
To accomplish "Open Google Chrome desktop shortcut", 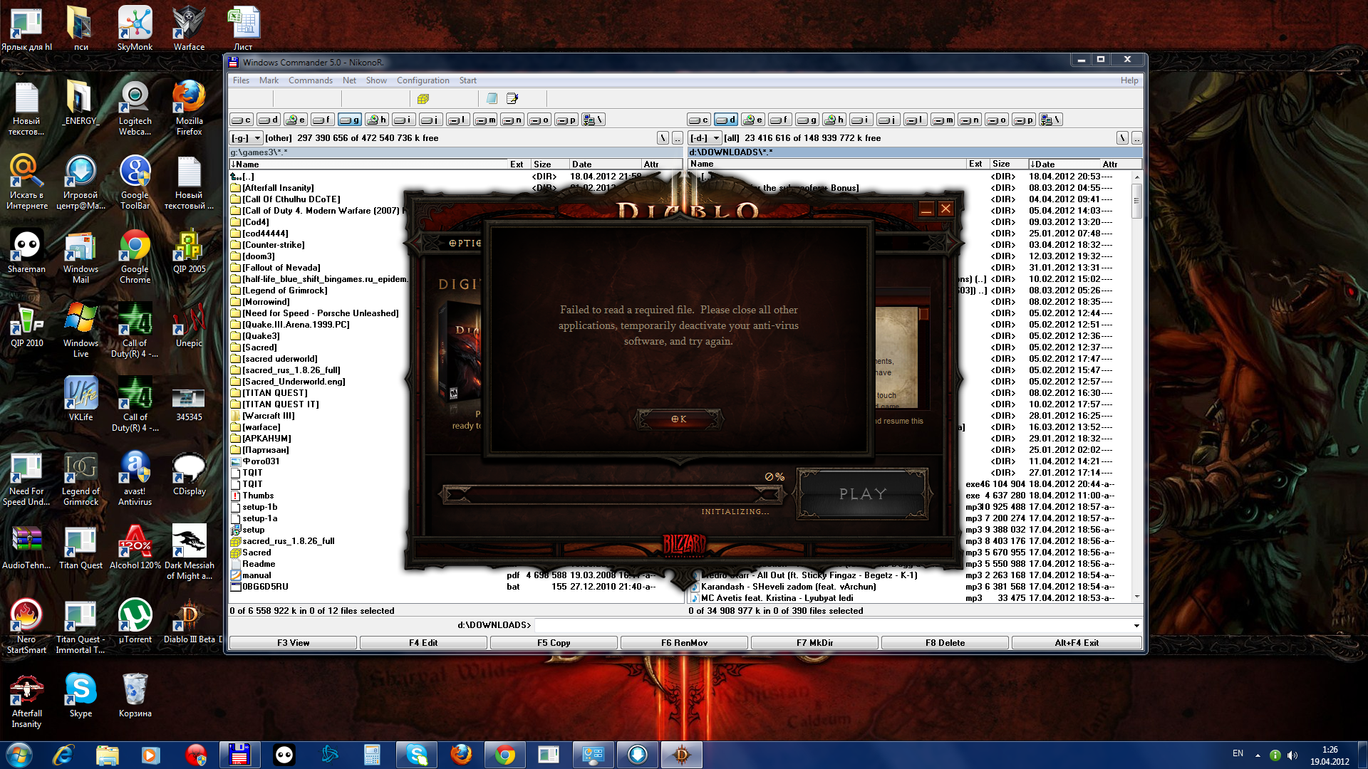I will 135,256.
